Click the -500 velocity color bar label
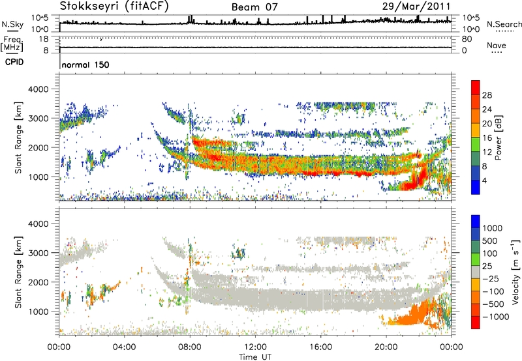The image size is (522, 361). coord(493,304)
